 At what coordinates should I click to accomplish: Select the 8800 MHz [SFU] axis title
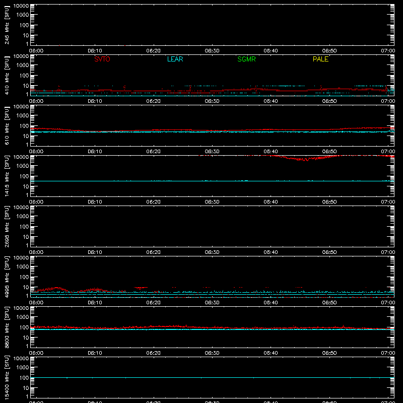(x=7, y=327)
